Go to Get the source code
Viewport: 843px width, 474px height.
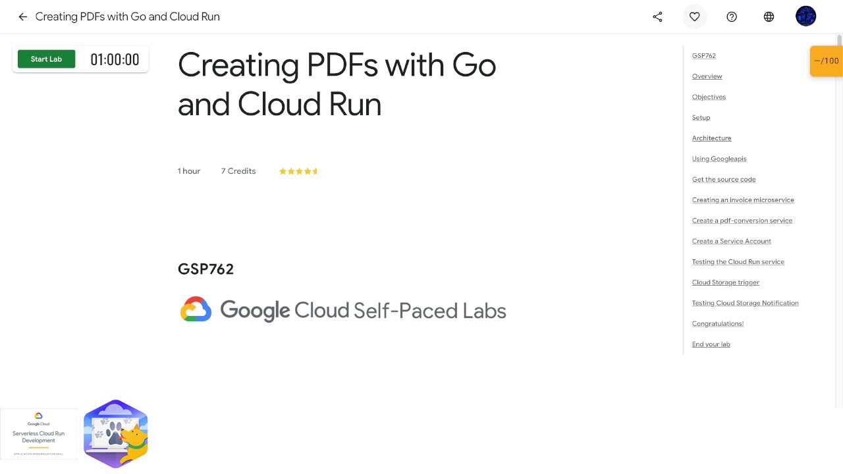pos(724,179)
